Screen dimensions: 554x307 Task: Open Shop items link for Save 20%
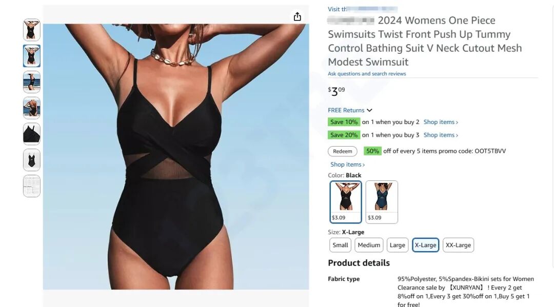(441, 135)
